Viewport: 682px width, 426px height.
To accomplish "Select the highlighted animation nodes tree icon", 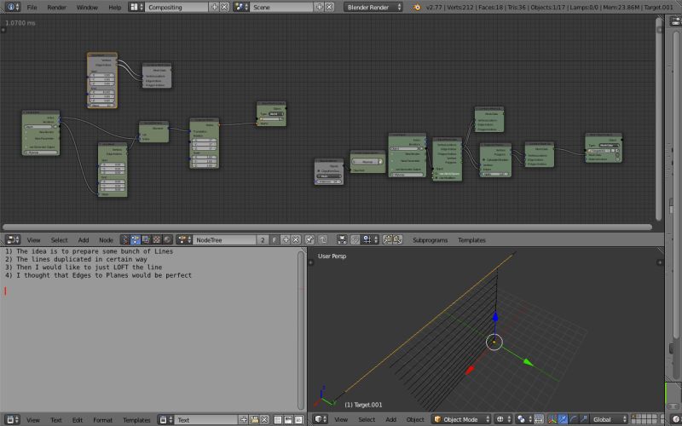I will click(x=136, y=239).
